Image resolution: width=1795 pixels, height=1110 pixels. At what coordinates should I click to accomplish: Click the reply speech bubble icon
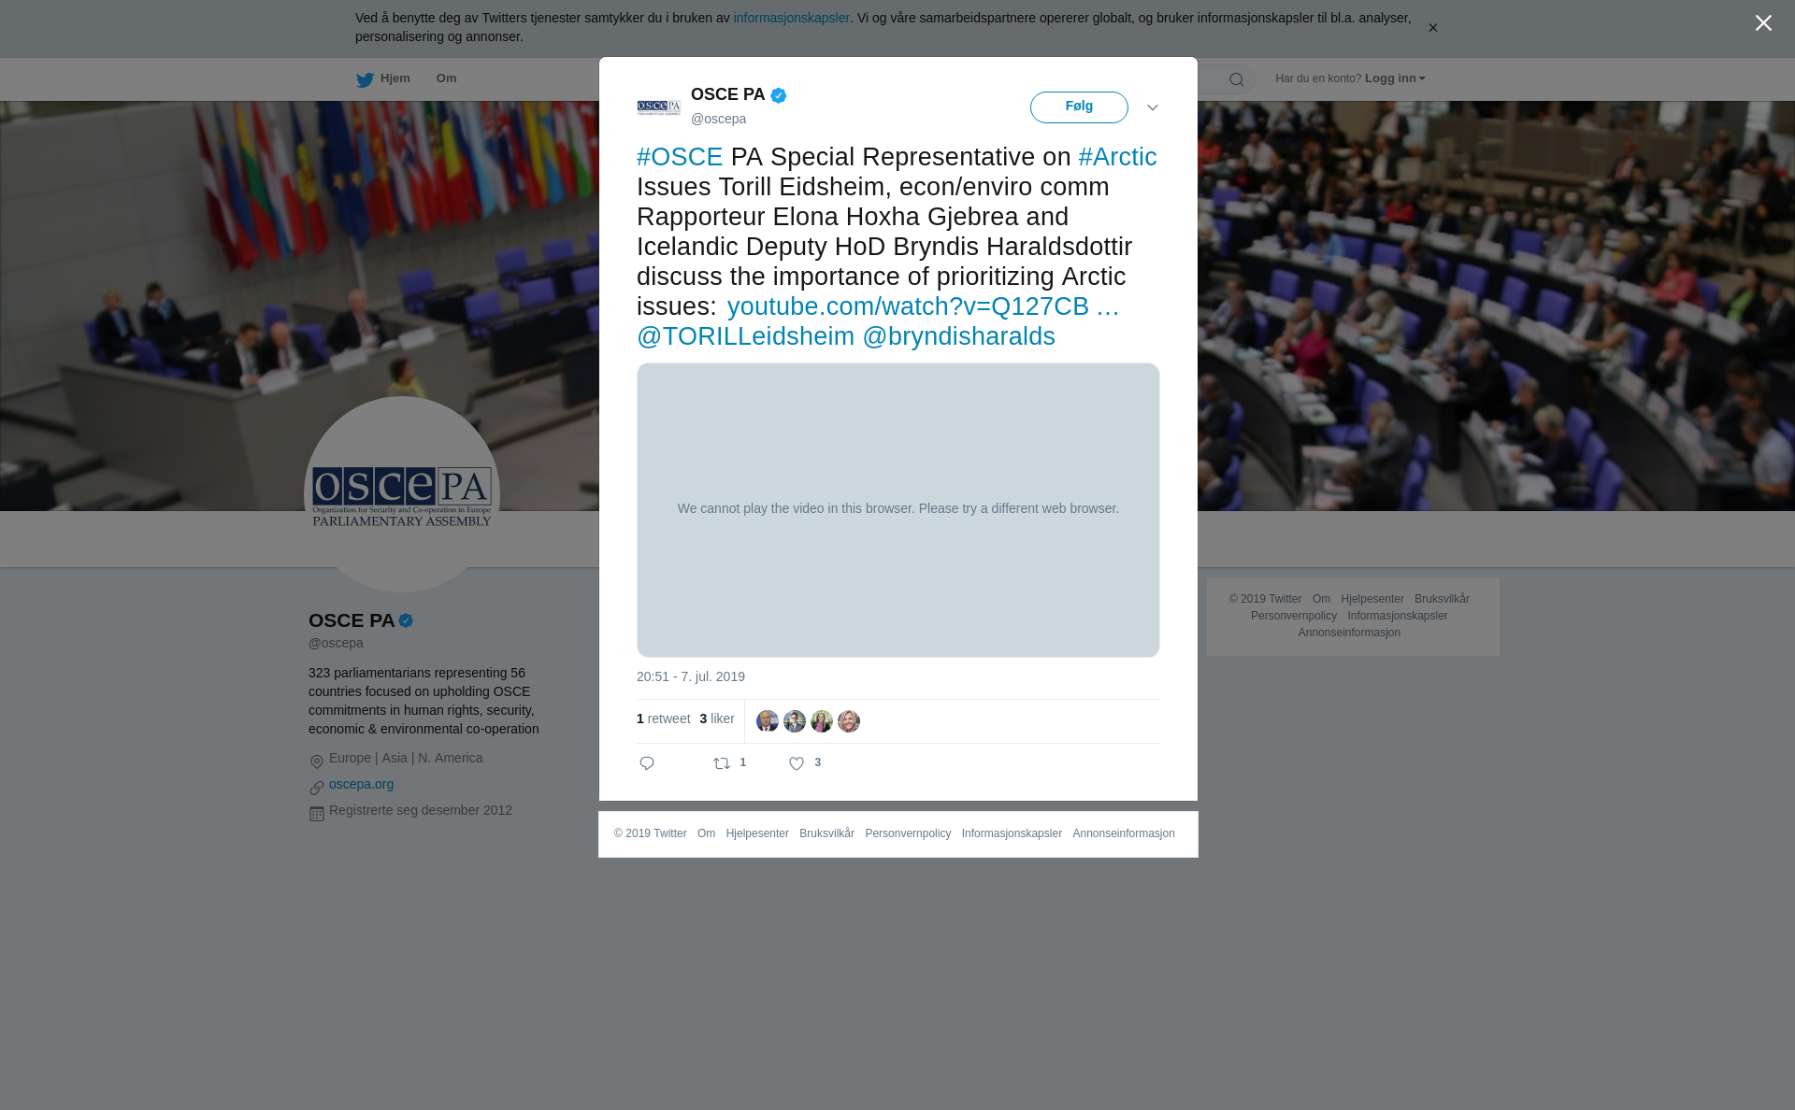pyautogui.click(x=647, y=763)
